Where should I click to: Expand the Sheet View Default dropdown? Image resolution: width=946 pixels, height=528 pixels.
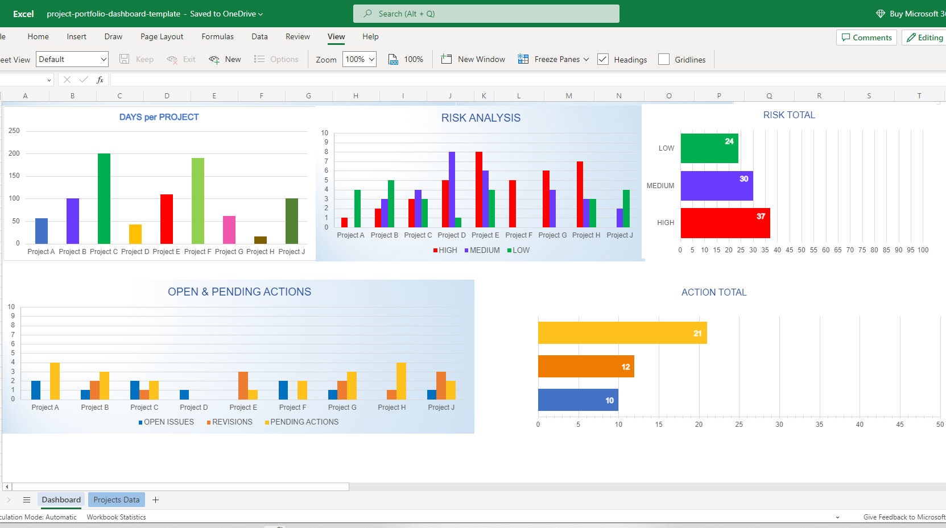pos(103,59)
